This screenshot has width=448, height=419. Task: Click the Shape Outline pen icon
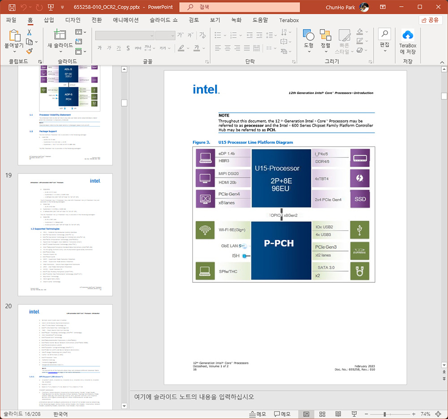360,41
